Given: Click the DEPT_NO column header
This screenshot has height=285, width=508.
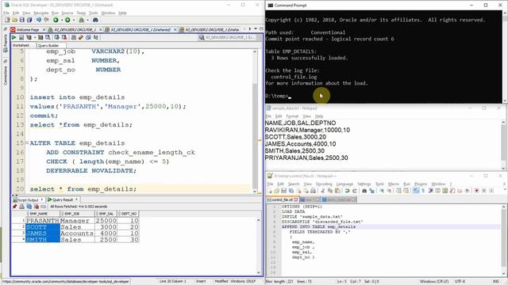Looking at the screenshot, I should 129,214.
